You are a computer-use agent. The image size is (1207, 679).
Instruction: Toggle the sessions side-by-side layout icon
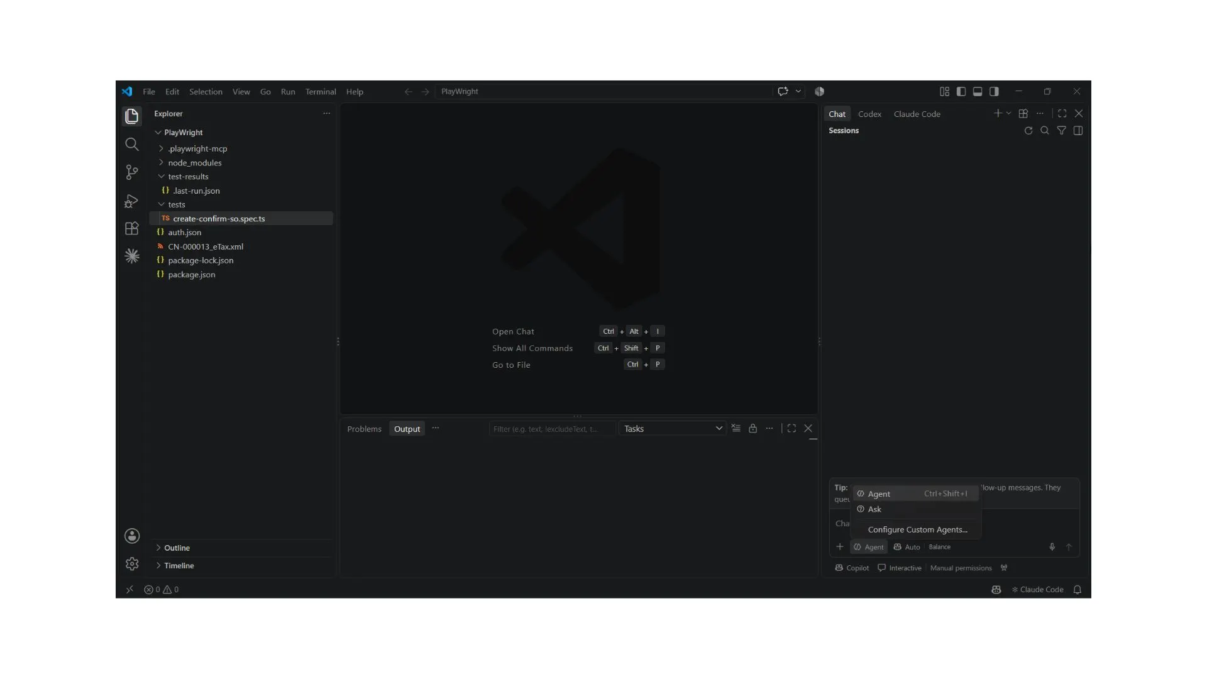[x=1078, y=131]
